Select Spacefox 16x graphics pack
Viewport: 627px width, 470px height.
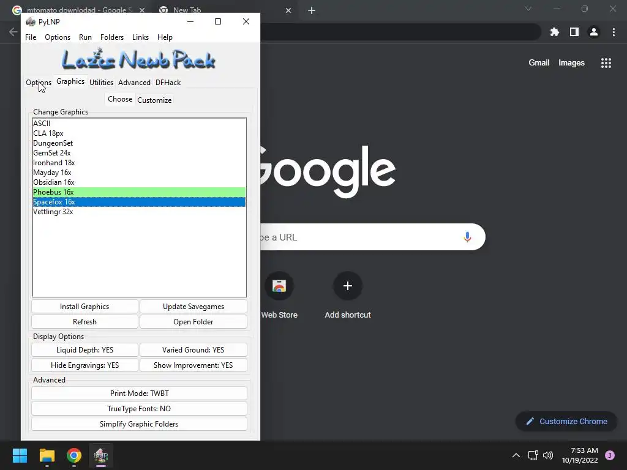(x=139, y=202)
